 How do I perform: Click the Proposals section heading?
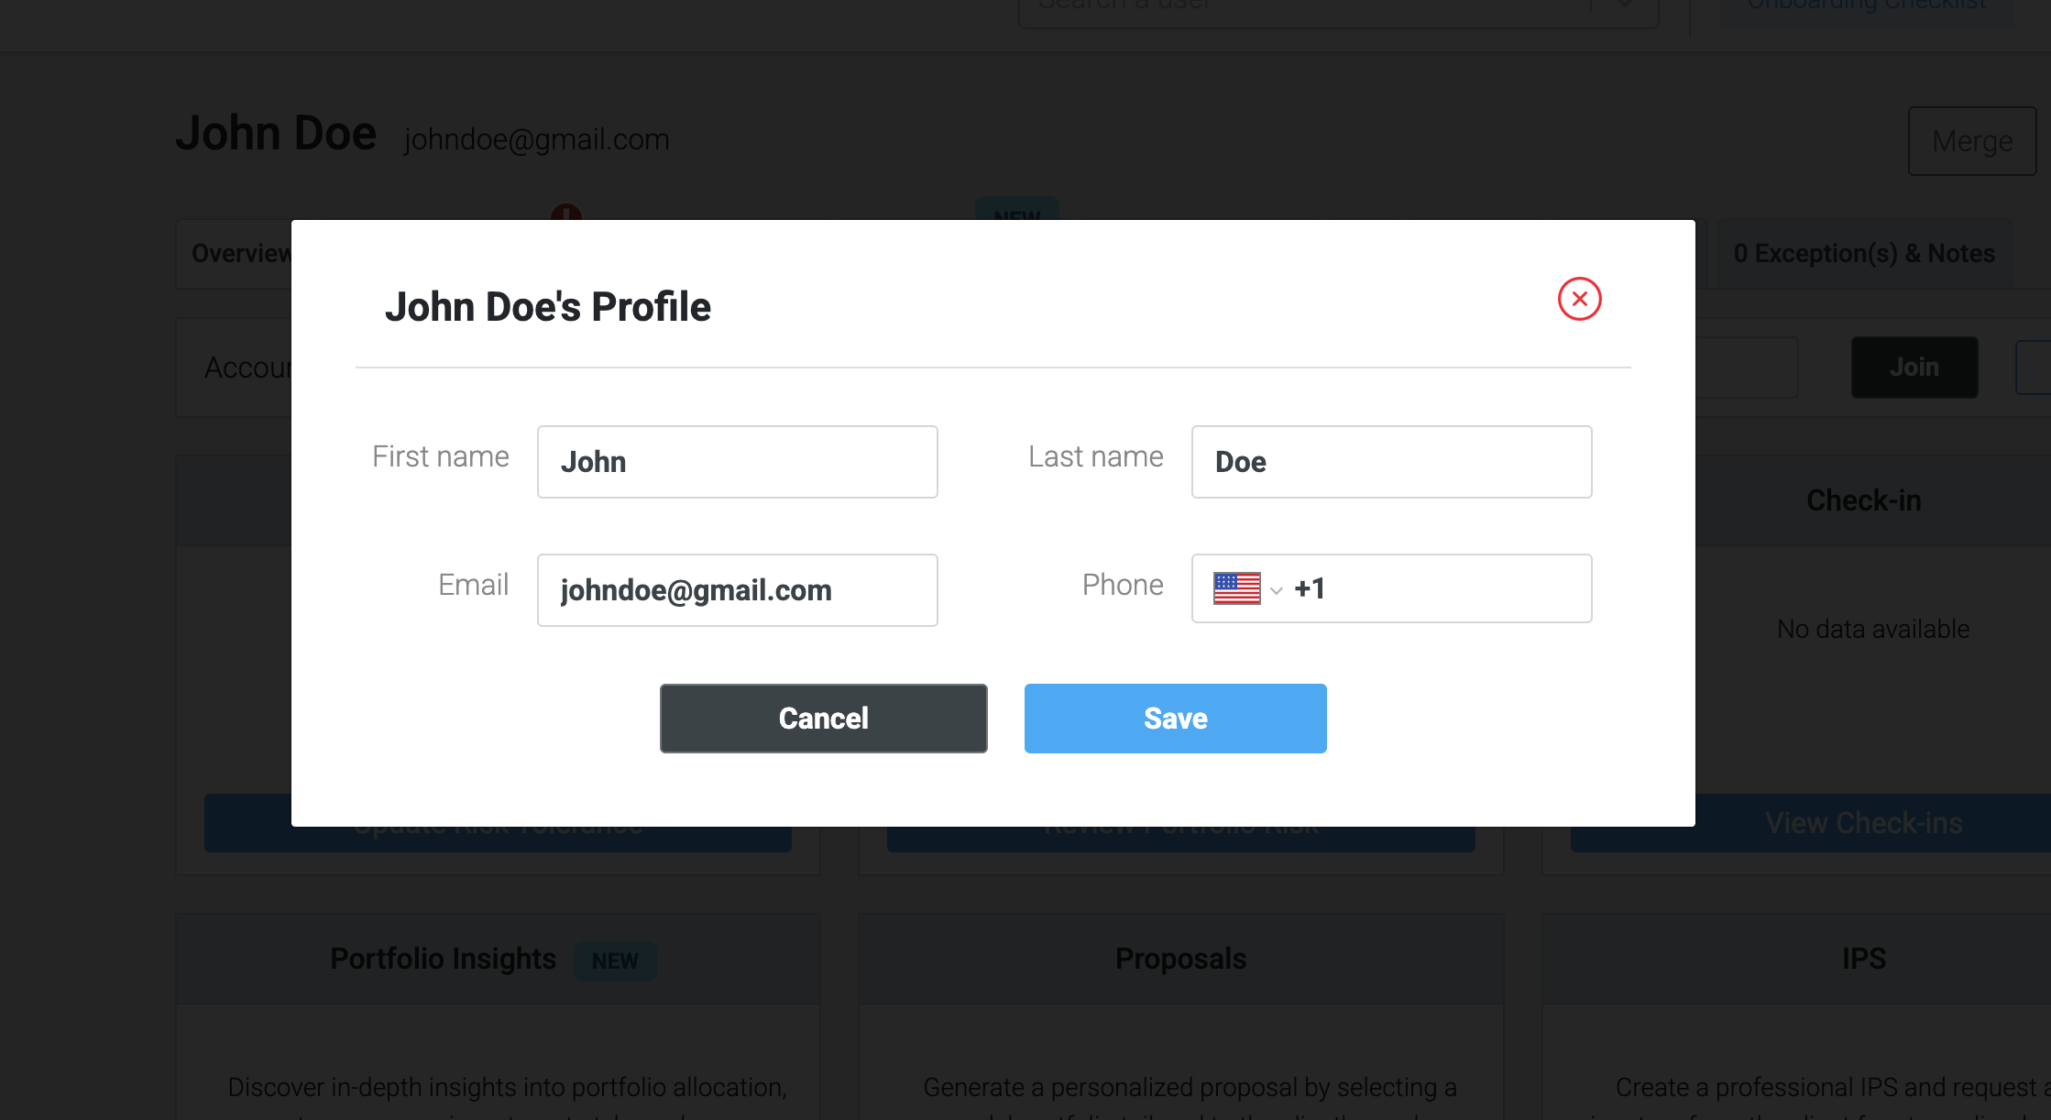coord(1180,959)
